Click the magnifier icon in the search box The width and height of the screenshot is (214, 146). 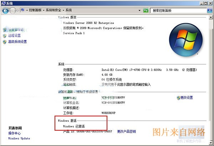click(209, 11)
